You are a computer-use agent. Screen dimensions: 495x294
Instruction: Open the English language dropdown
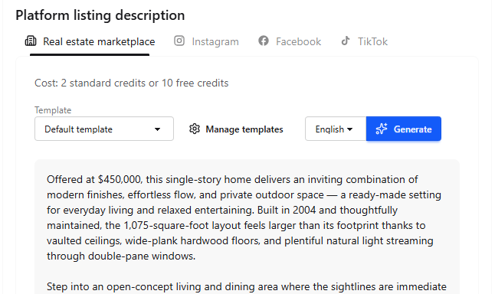click(336, 129)
